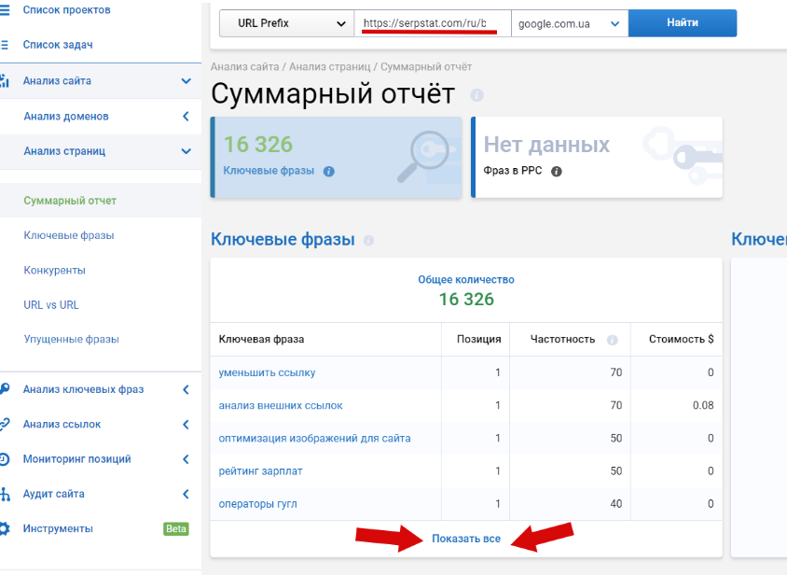Click the 16 326 Ключевые фразы summary card
Screen dimensions: 787x575
click(336, 158)
